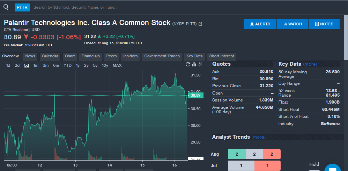348x171 pixels.
Task: Set chart range to 1y
Action: [78, 65]
